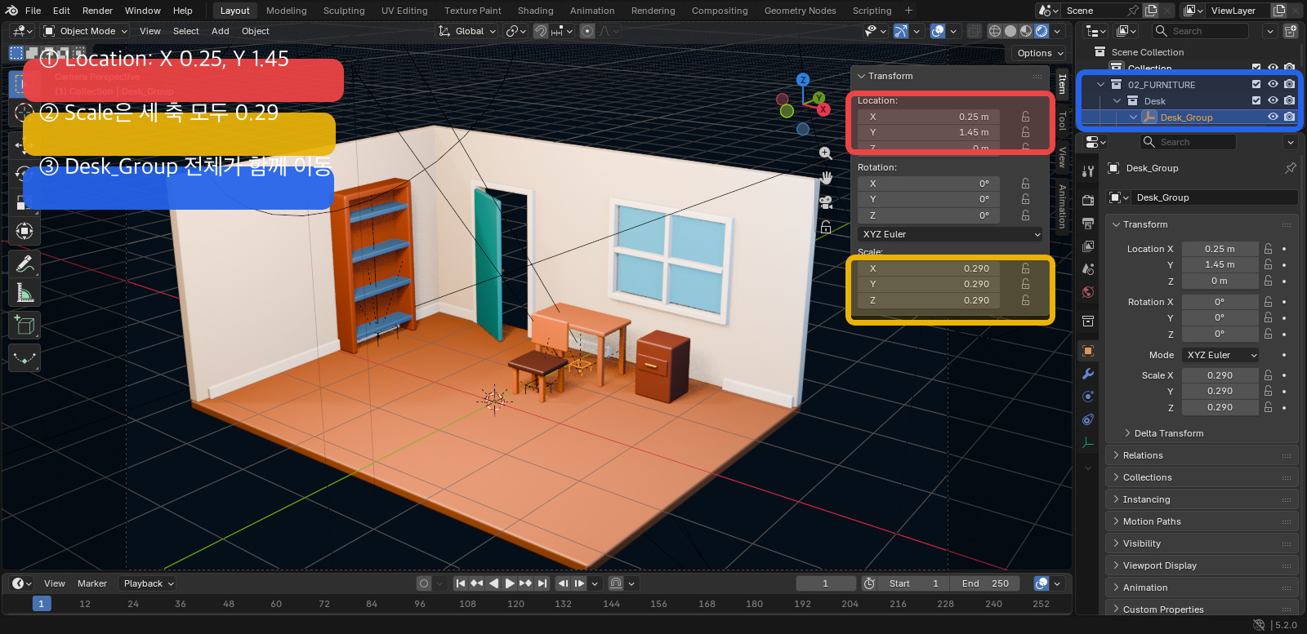This screenshot has width=1307, height=634.
Task: Disable Desk_Group render camera icon
Action: 1289,117
